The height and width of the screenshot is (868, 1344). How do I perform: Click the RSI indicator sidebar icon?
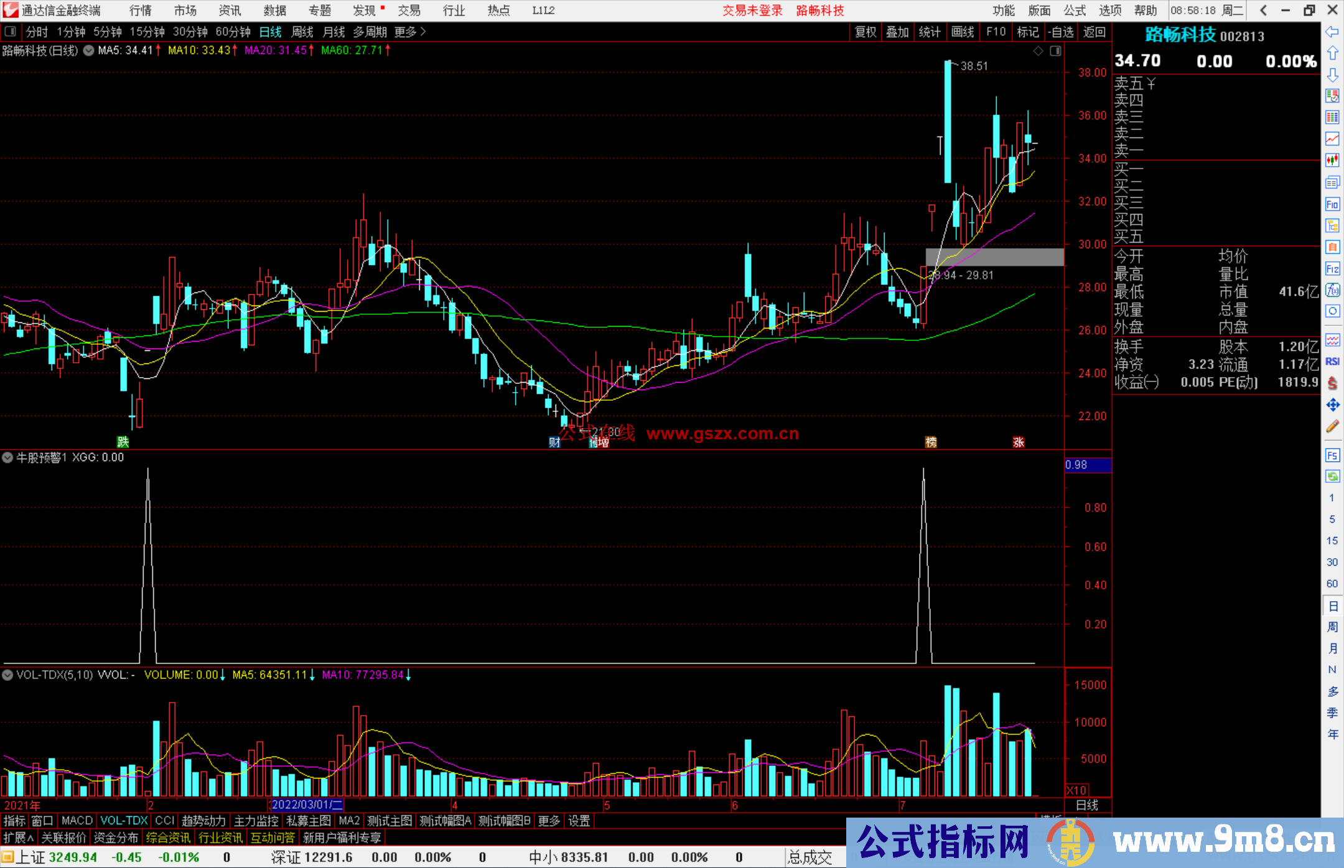point(1332,362)
